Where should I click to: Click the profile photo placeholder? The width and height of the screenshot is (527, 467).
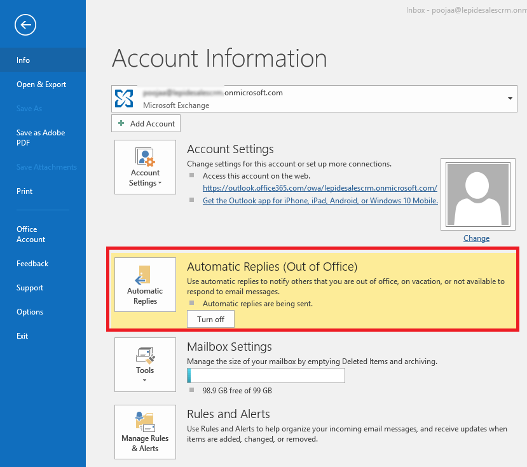tap(477, 194)
